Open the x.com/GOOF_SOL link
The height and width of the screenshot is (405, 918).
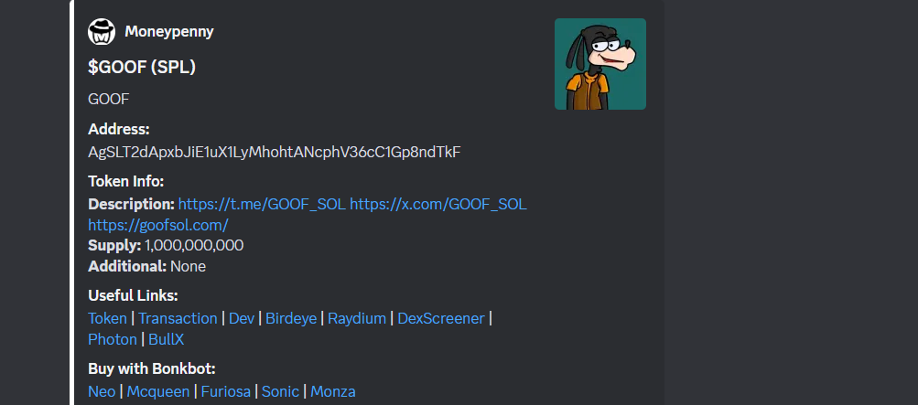coord(437,204)
